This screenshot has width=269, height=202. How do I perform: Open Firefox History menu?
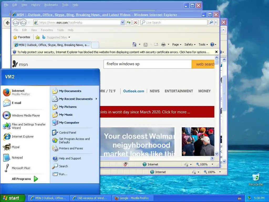36,5
